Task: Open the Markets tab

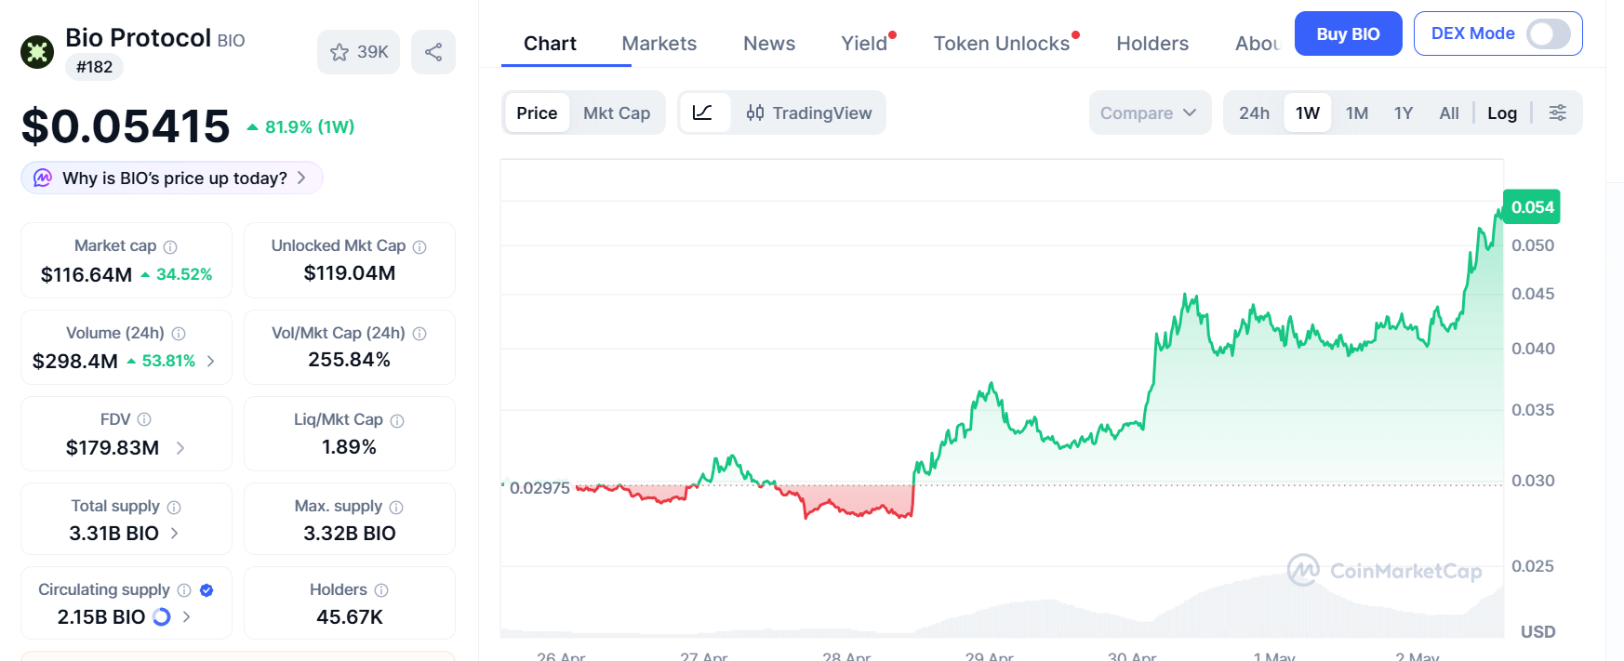Action: 659,44
